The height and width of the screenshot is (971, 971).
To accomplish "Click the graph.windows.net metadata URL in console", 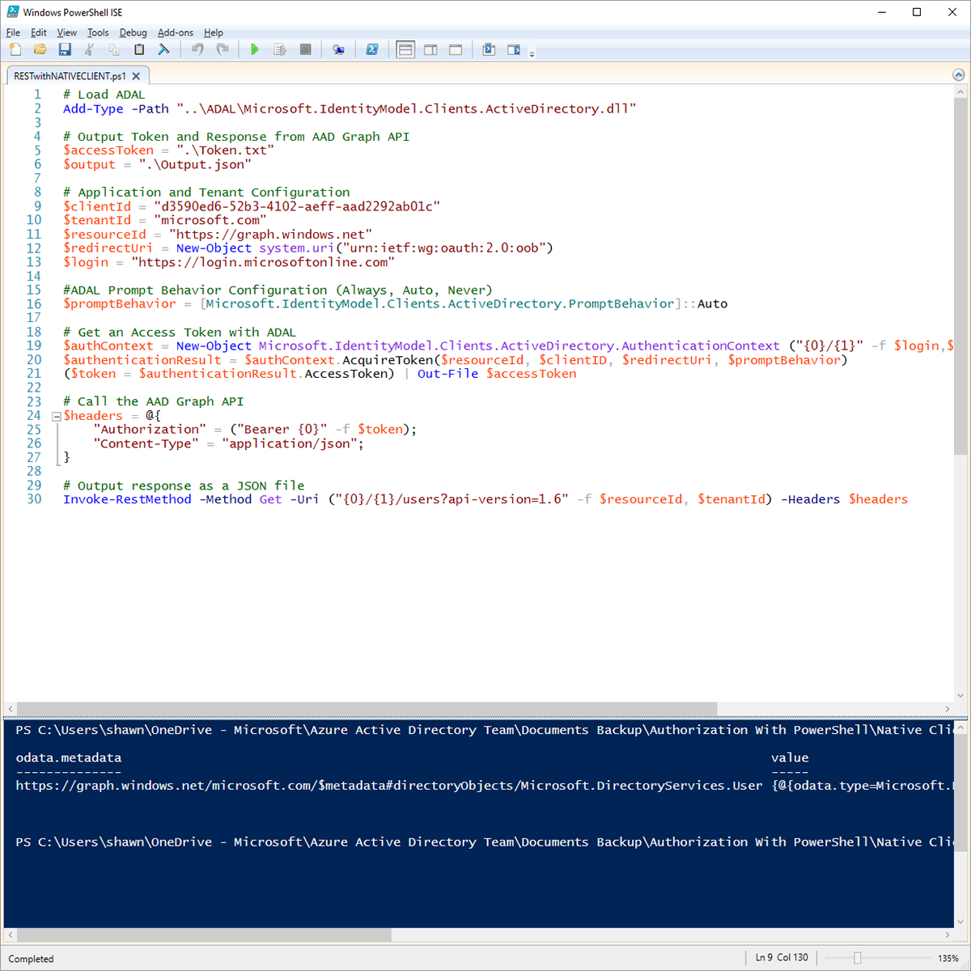I will click(x=388, y=786).
